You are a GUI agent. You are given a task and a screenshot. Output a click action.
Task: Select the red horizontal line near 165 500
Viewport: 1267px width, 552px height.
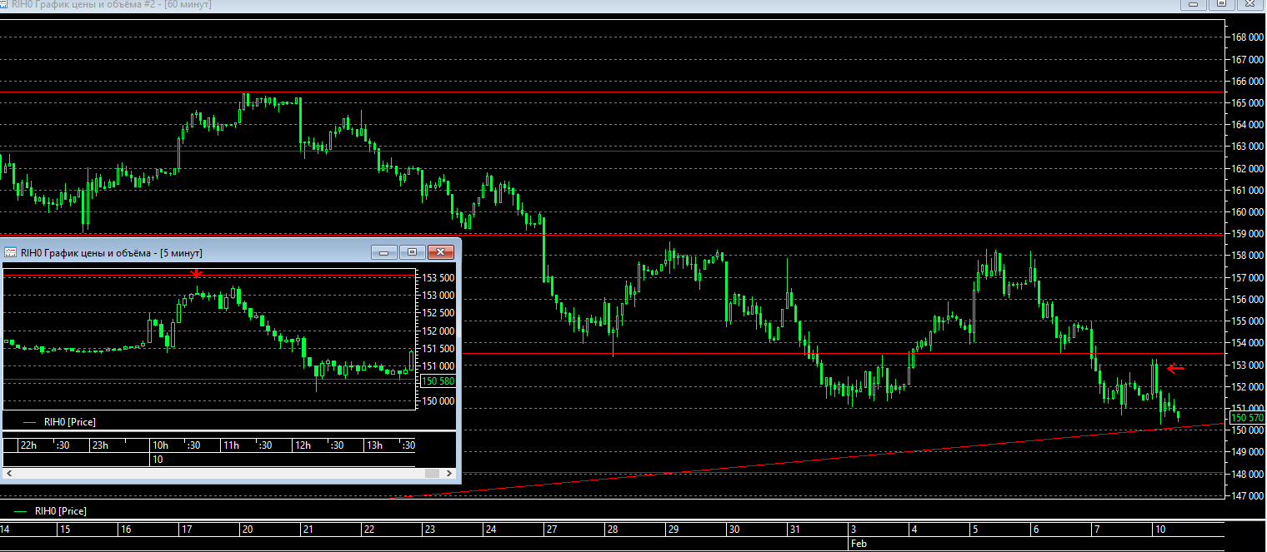click(613, 92)
